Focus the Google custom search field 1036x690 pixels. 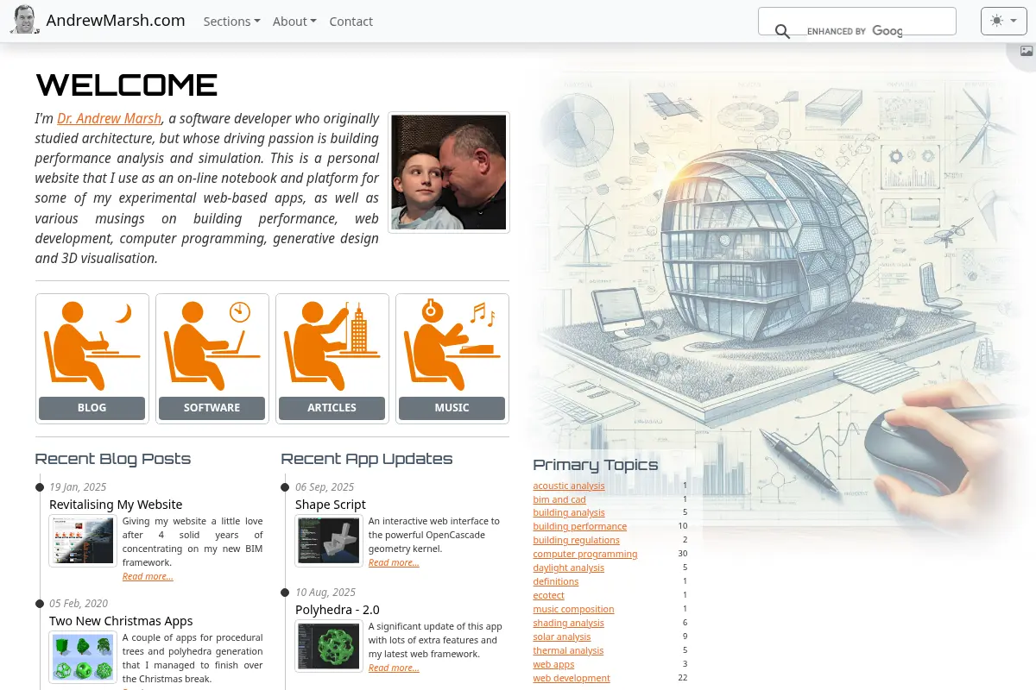[857, 22]
